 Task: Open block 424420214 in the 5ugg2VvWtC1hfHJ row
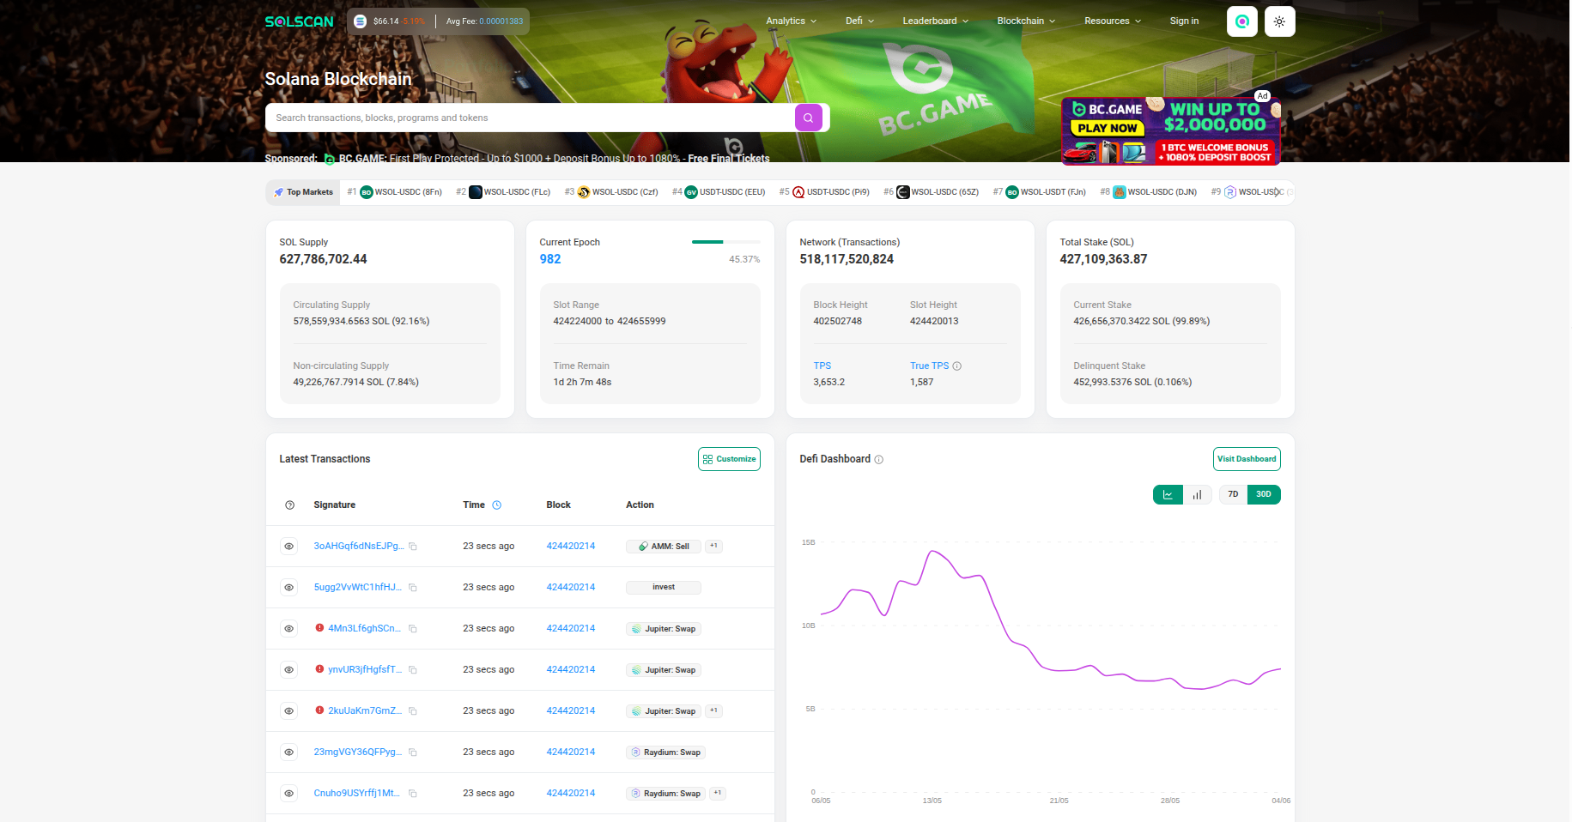pos(571,588)
